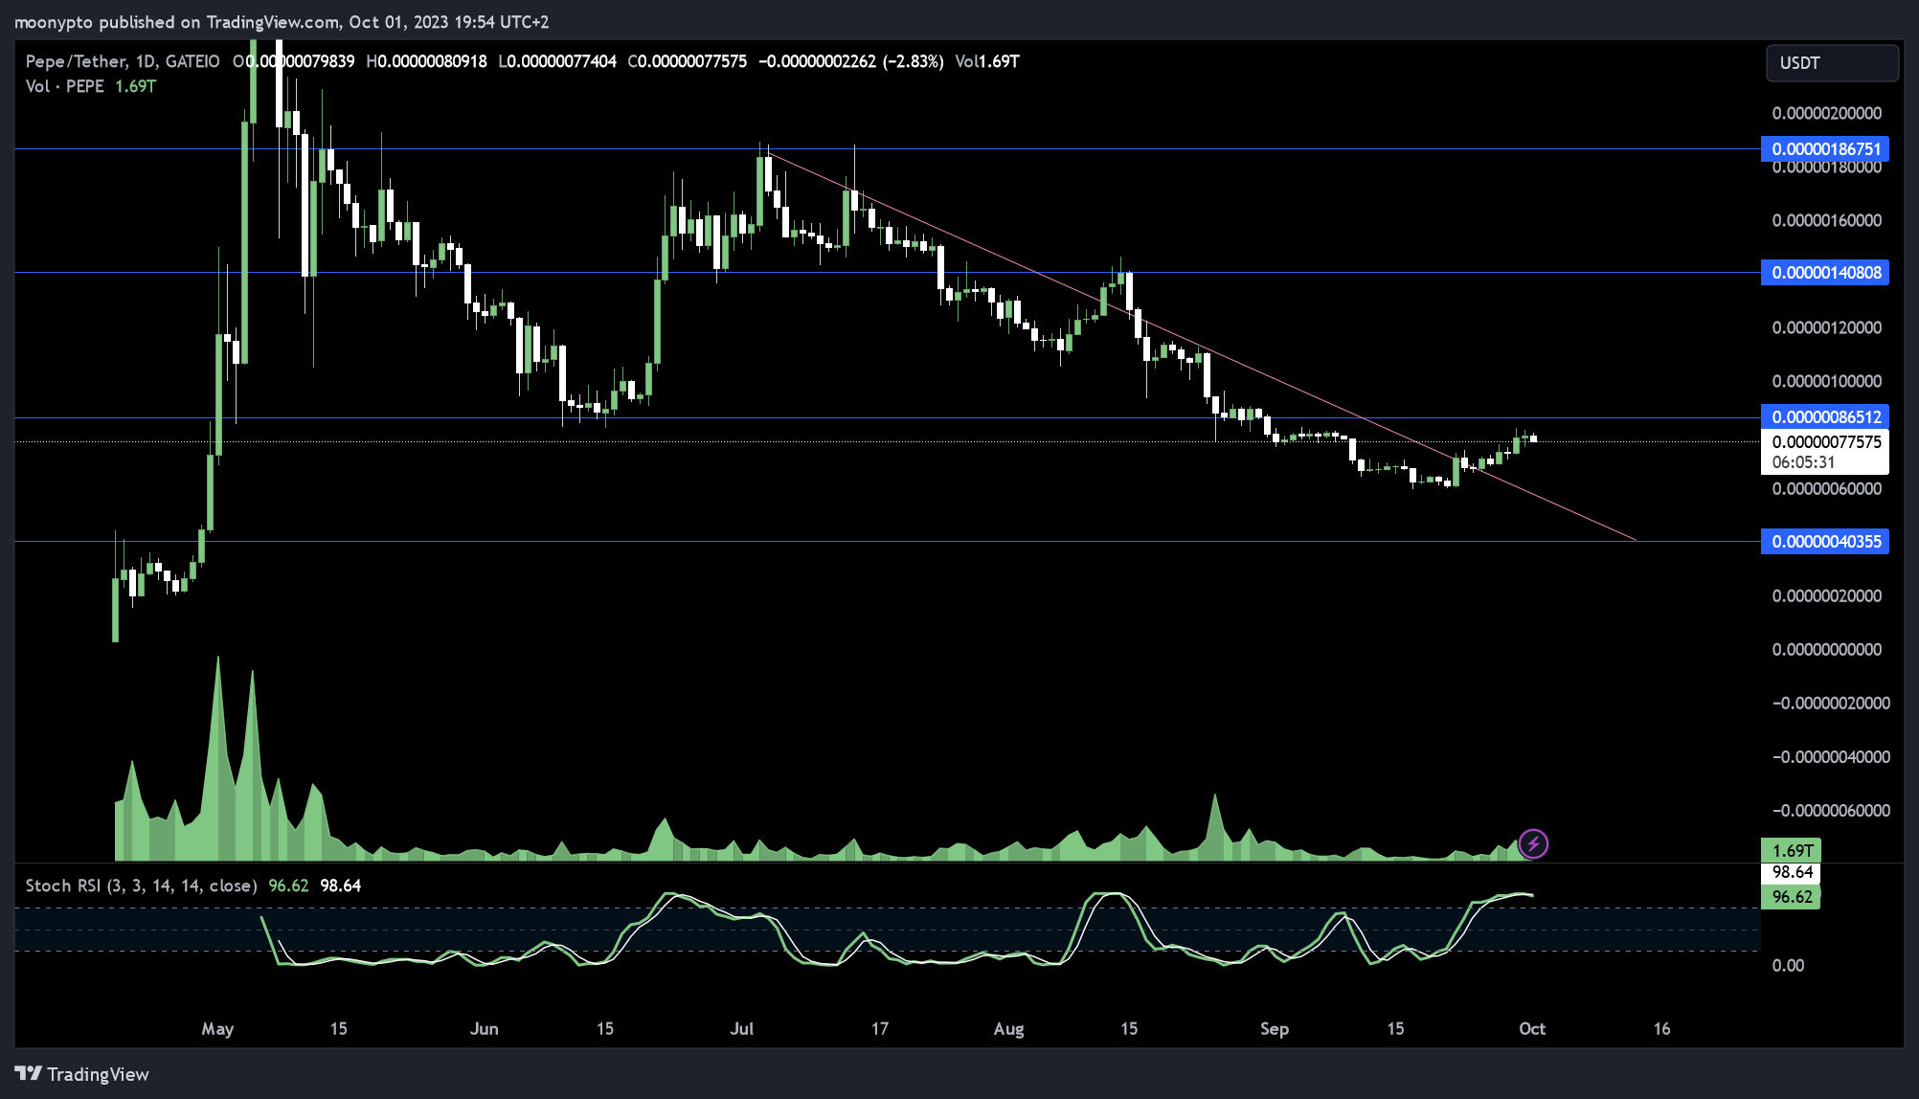This screenshot has width=1919, height=1099.
Task: Click the TradingView logo at bottom
Action: (82, 1074)
